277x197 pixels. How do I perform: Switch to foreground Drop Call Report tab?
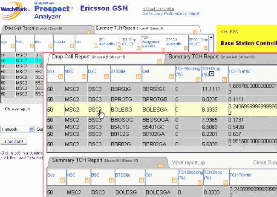point(71,56)
